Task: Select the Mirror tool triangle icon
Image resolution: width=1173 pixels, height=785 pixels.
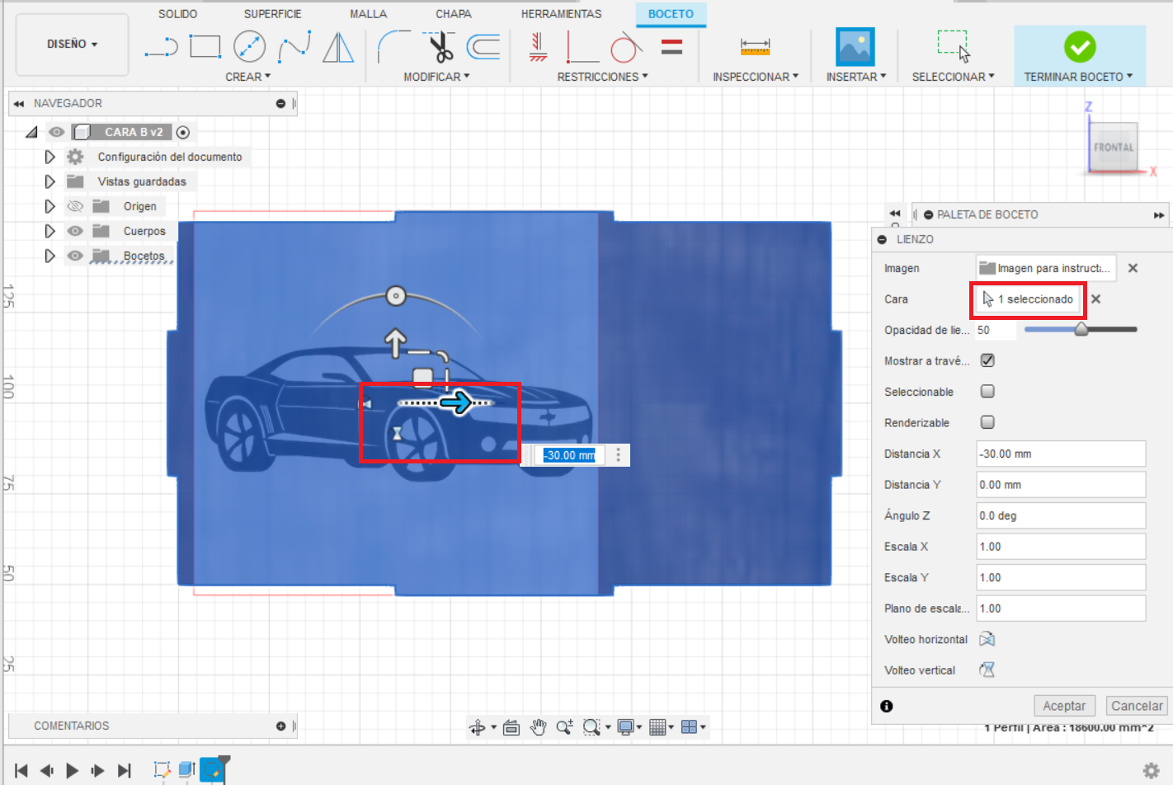Action: point(338,47)
